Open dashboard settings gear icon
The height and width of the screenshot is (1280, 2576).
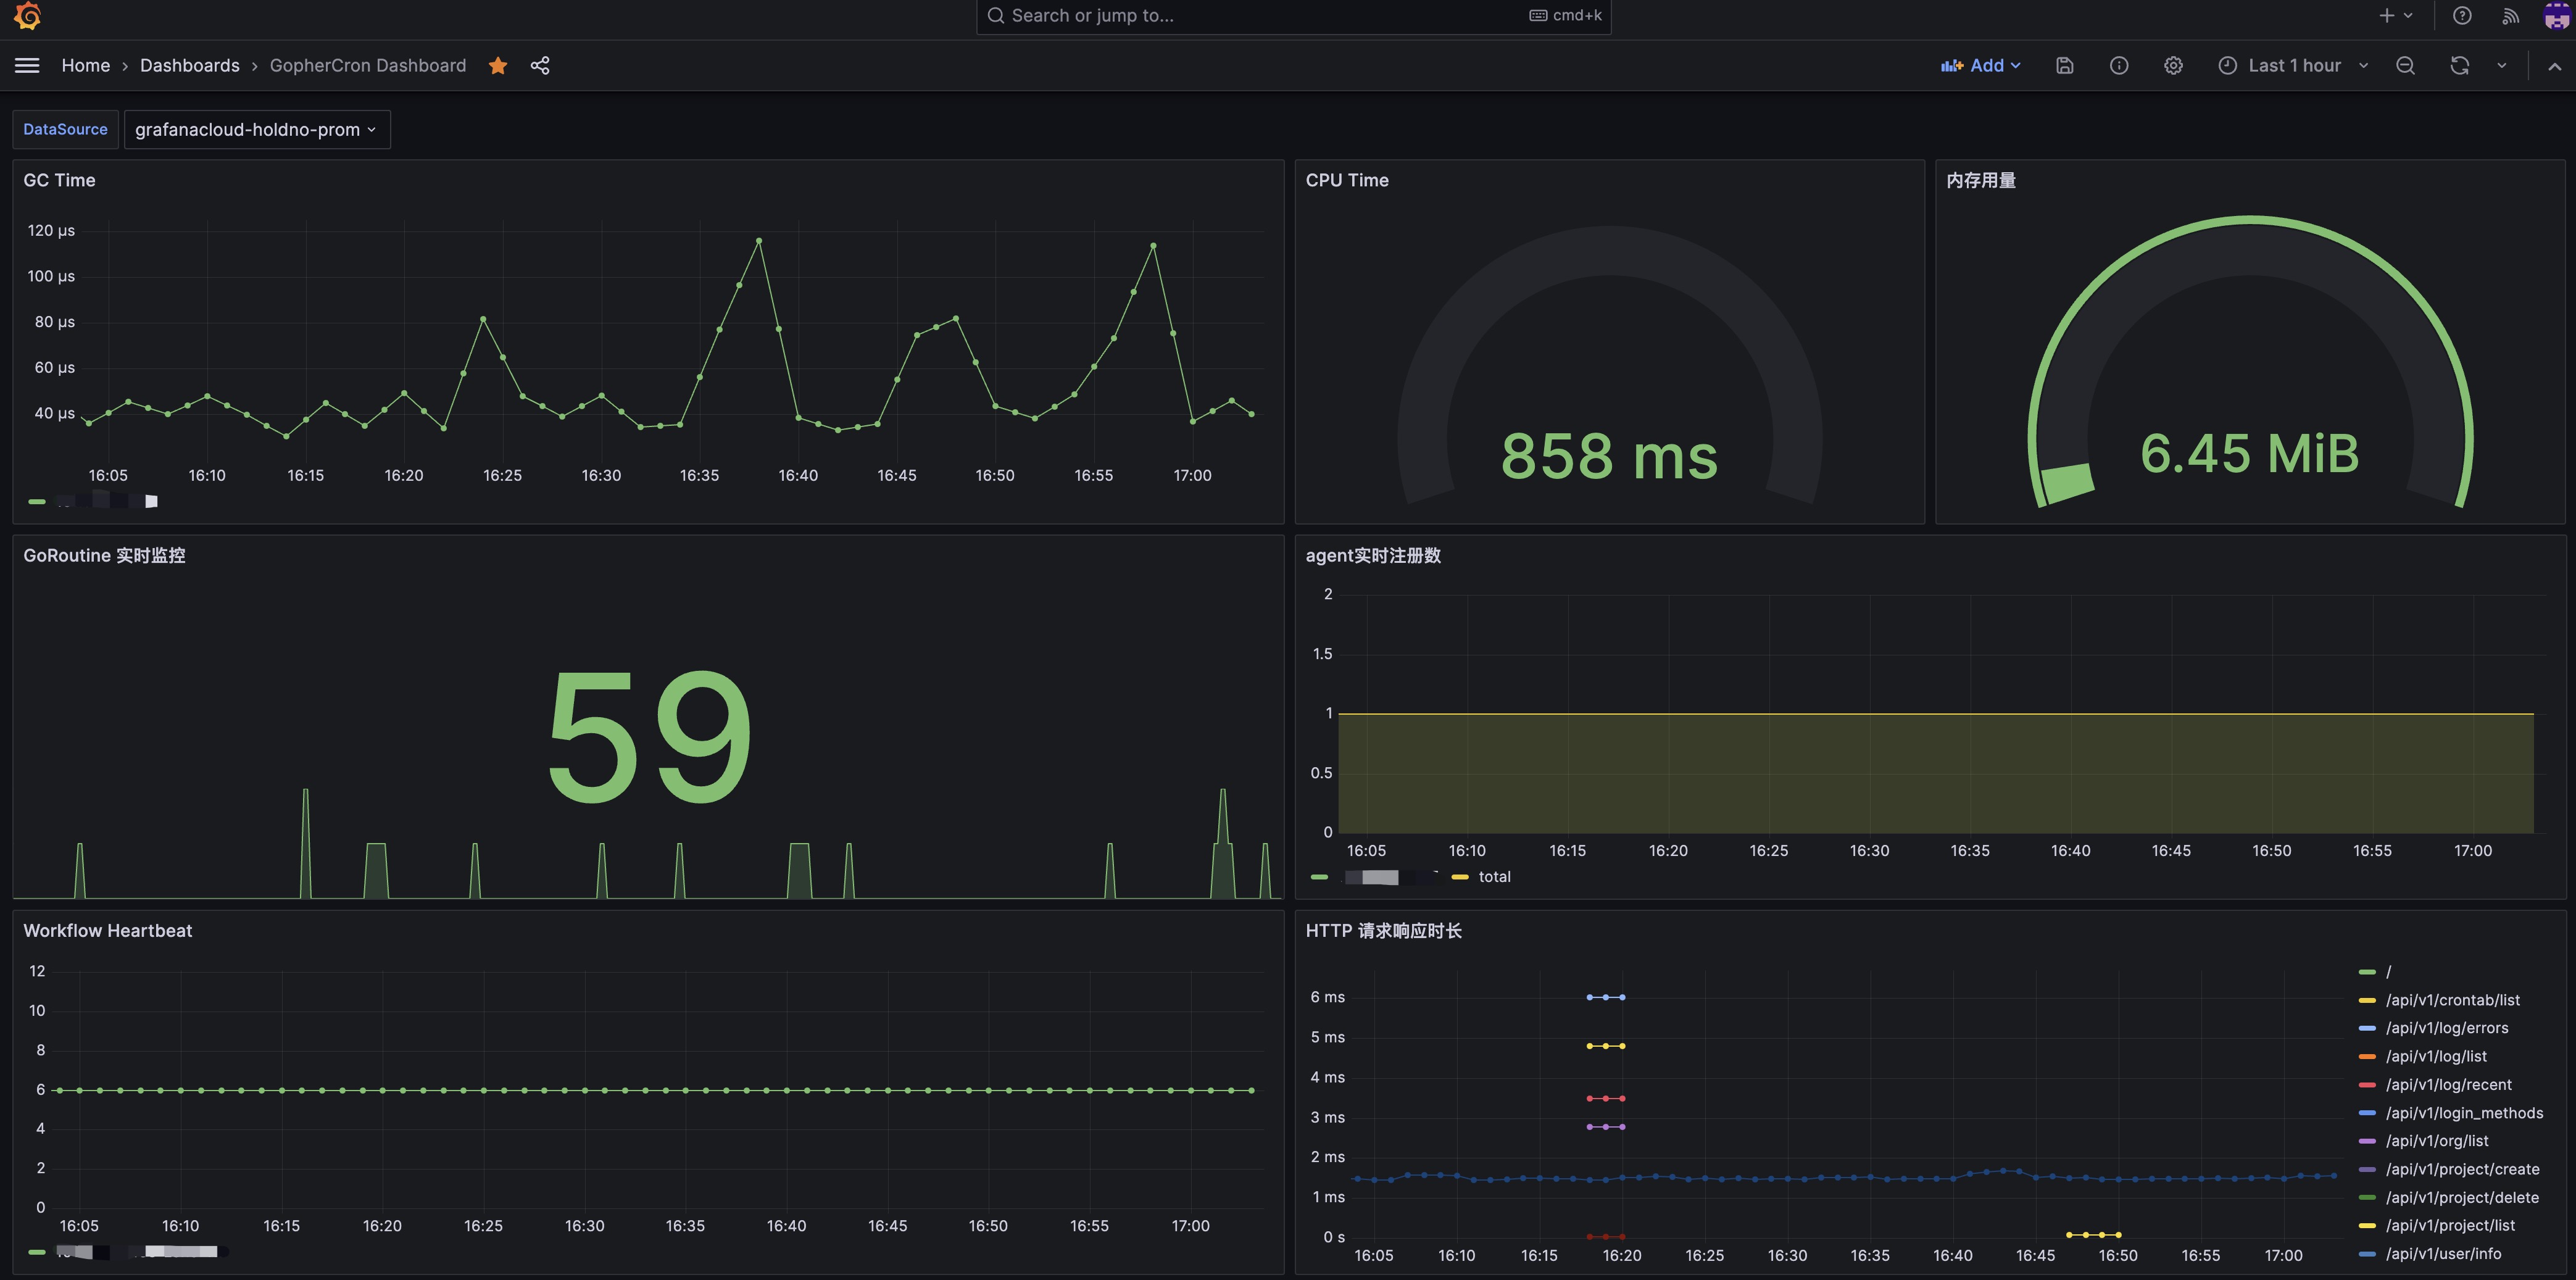click(x=2173, y=65)
